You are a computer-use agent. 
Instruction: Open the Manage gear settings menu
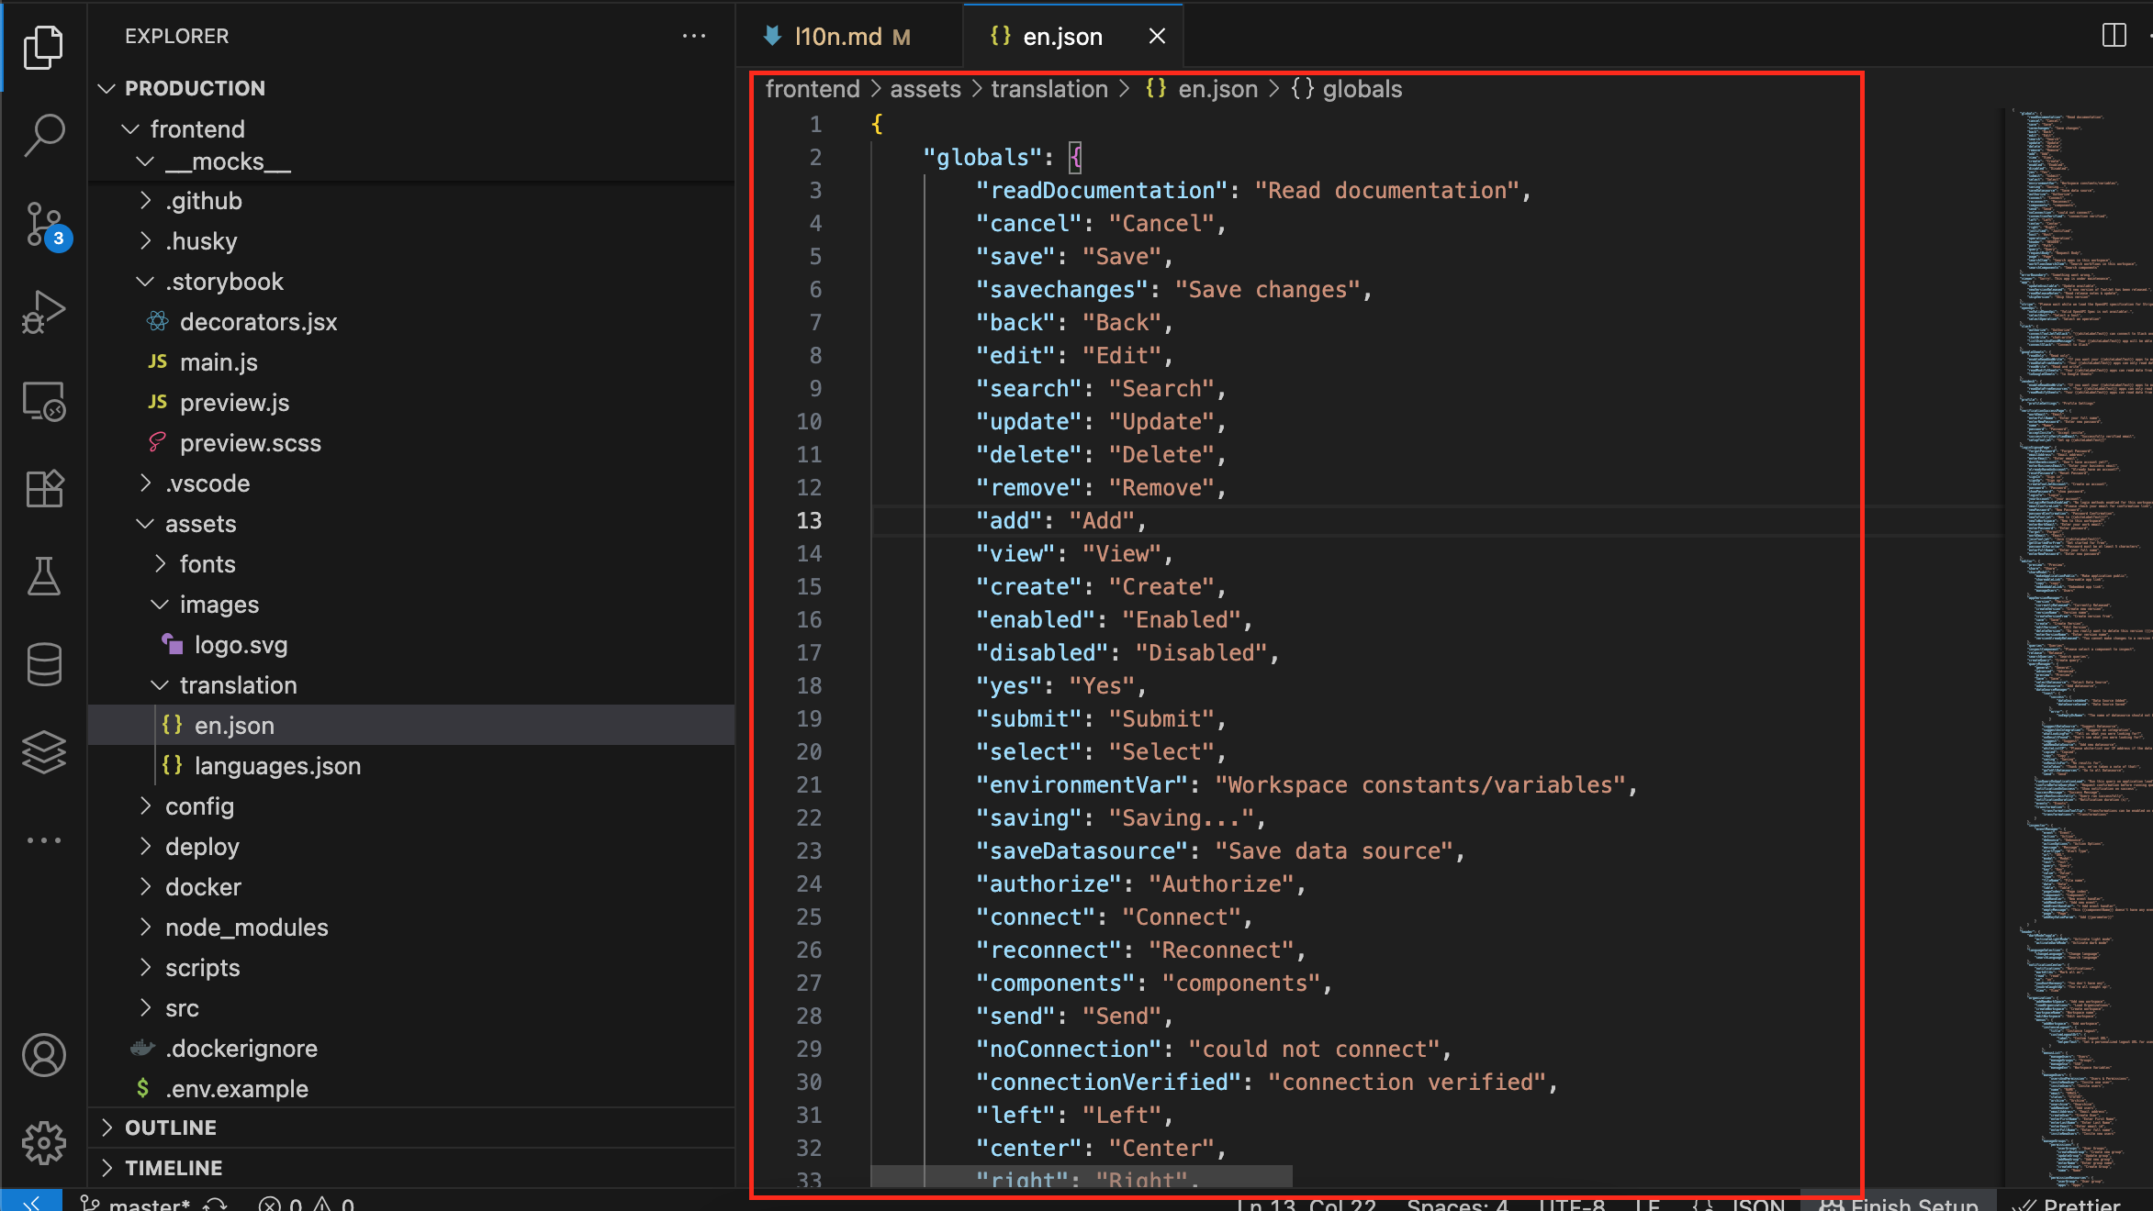click(43, 1143)
